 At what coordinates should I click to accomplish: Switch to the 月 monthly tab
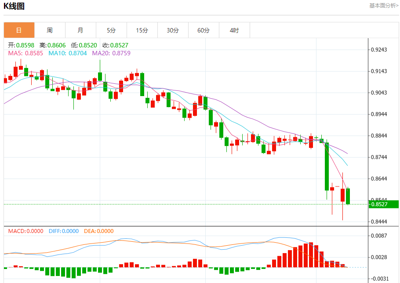click(x=80, y=30)
